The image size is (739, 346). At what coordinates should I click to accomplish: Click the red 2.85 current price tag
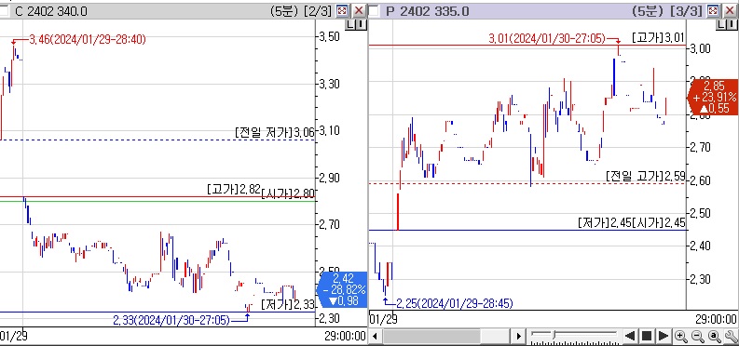point(714,98)
